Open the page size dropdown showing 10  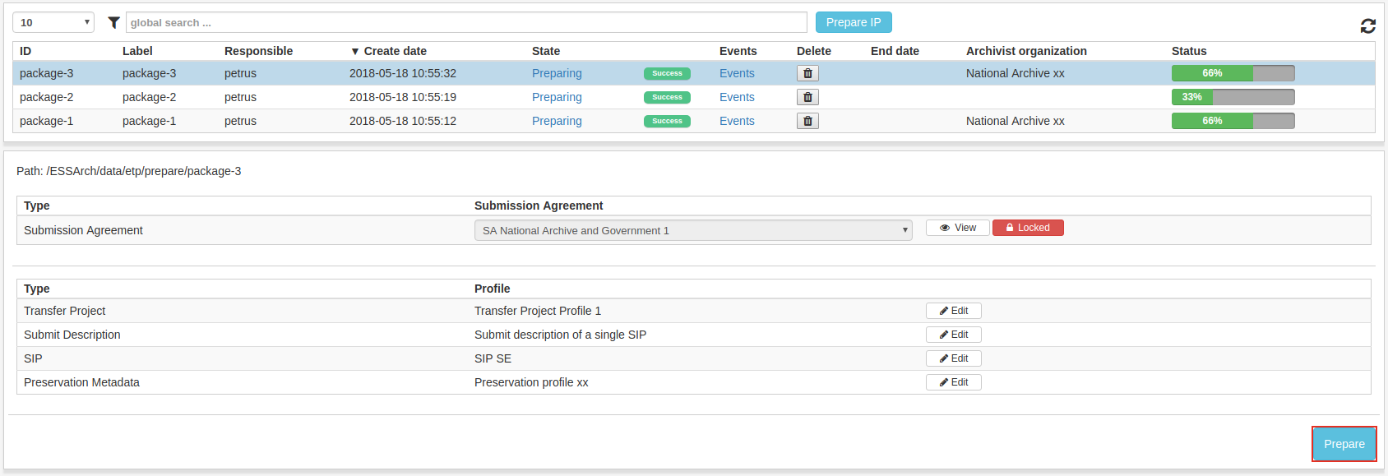[x=53, y=22]
